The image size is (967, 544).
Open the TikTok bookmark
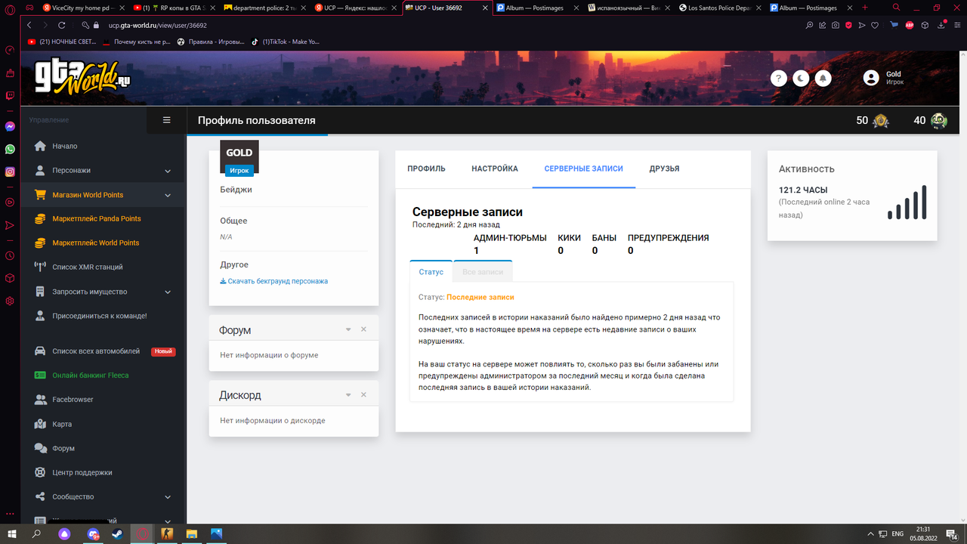pyautogui.click(x=287, y=42)
